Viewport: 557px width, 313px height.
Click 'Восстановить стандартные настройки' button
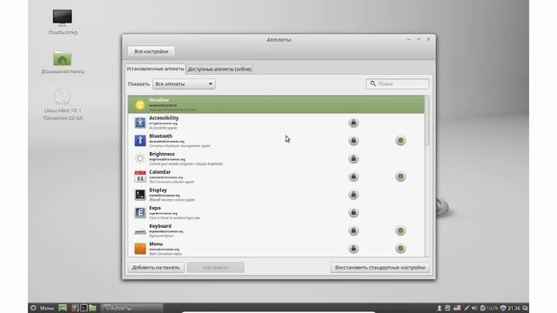tap(380, 268)
